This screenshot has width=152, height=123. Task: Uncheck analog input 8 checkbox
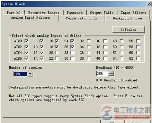tap(42, 41)
